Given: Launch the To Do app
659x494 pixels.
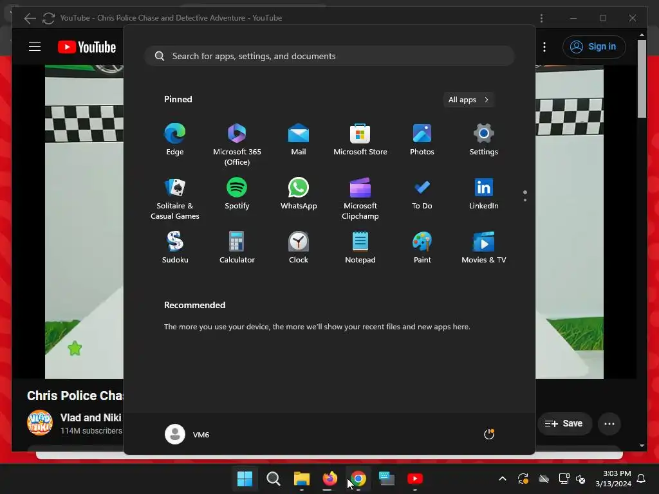Looking at the screenshot, I should pyautogui.click(x=422, y=194).
